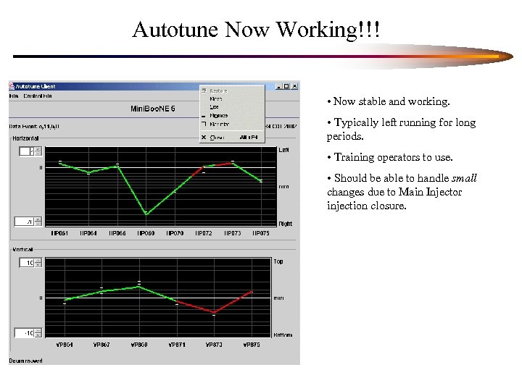Open the File menu in Autotune Client
Image resolution: width=522 pixels, height=391 pixels.
click(14, 96)
